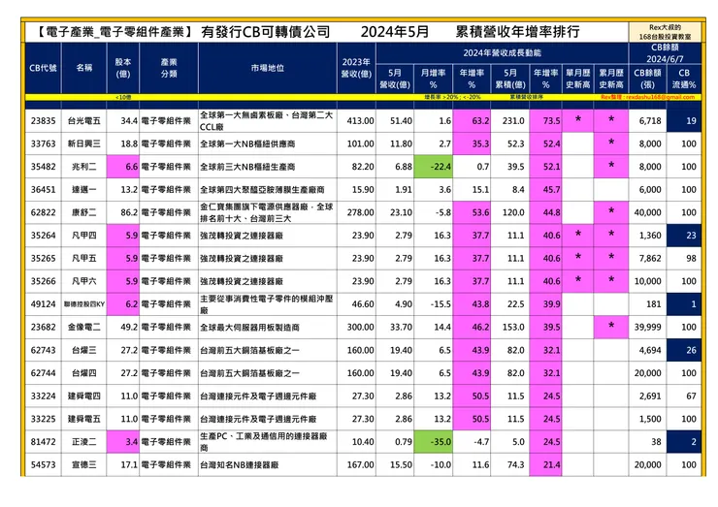Select the name cell 台光電五
The image size is (718, 507).
(x=83, y=121)
